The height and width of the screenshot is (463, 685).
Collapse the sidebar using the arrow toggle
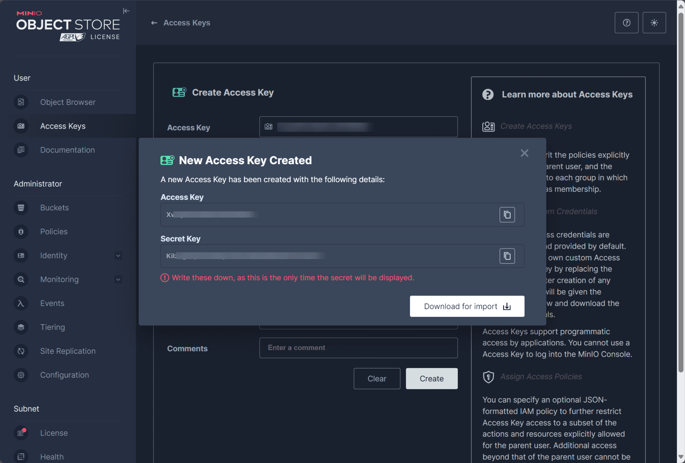pos(126,11)
